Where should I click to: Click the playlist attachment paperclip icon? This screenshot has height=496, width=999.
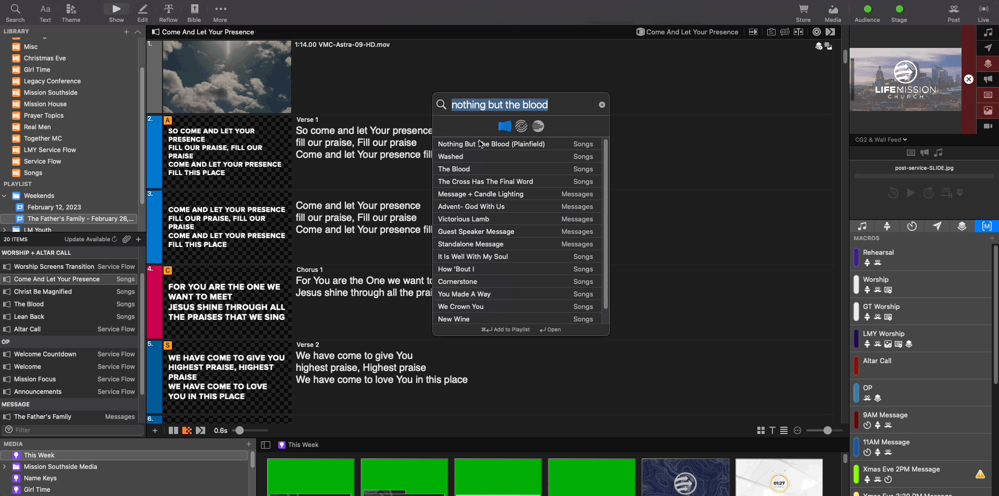pos(127,239)
